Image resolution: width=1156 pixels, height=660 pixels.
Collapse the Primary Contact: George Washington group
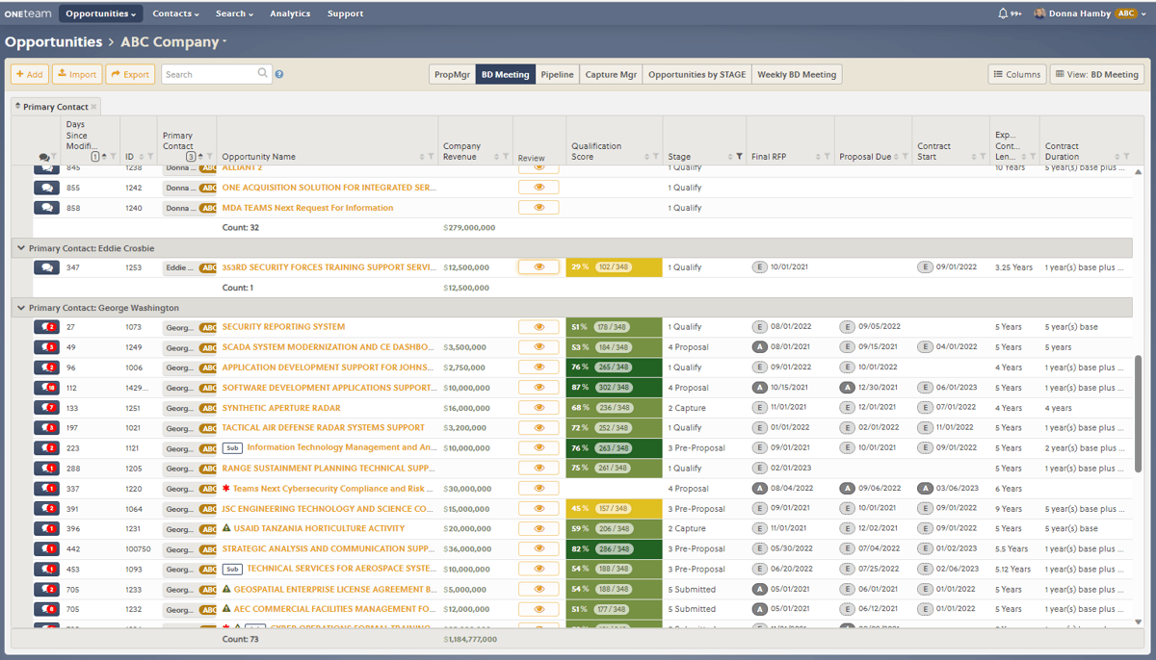coord(21,307)
